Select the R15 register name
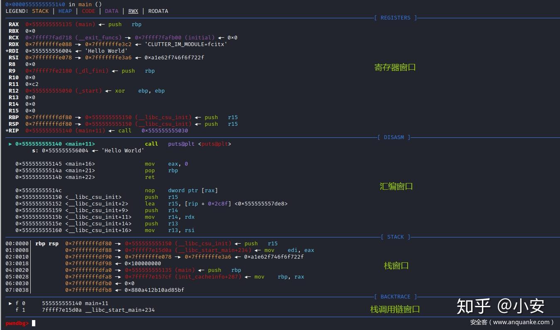 [14, 110]
